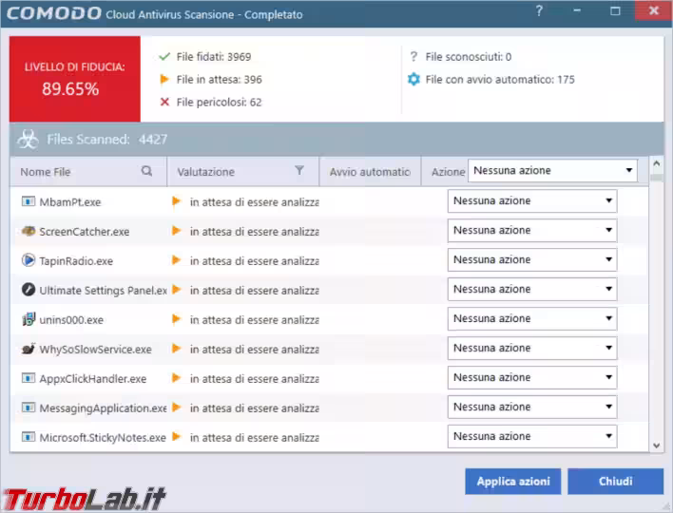Click the File in attesa: 396 label

(219, 80)
